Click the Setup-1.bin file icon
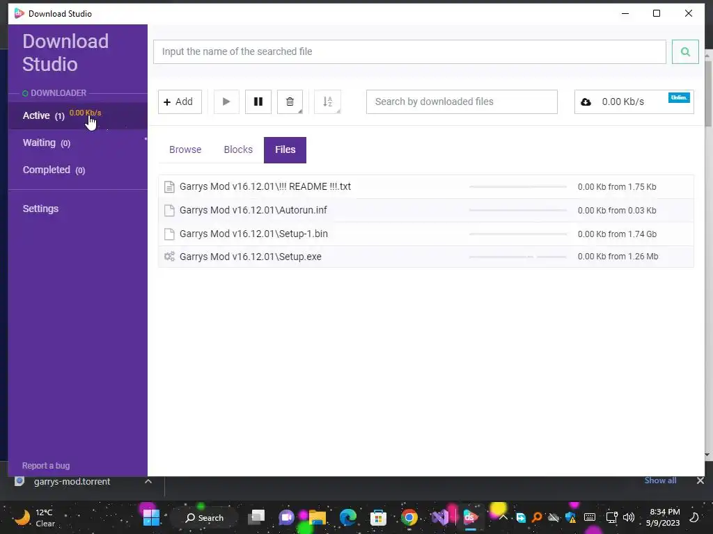The width and height of the screenshot is (713, 534). pyautogui.click(x=169, y=234)
